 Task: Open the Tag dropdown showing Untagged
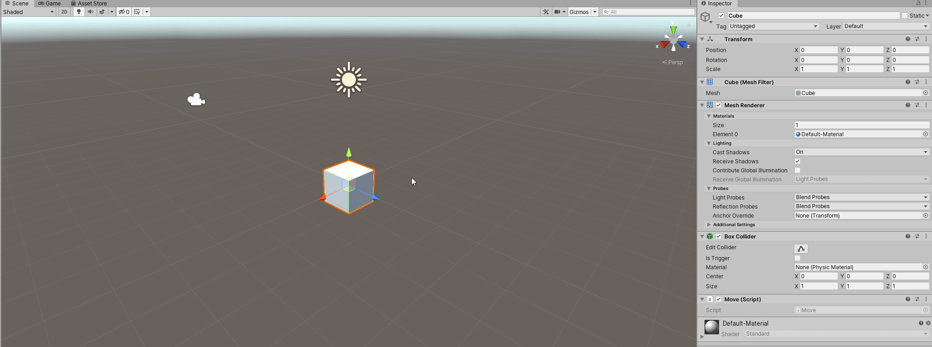point(774,26)
